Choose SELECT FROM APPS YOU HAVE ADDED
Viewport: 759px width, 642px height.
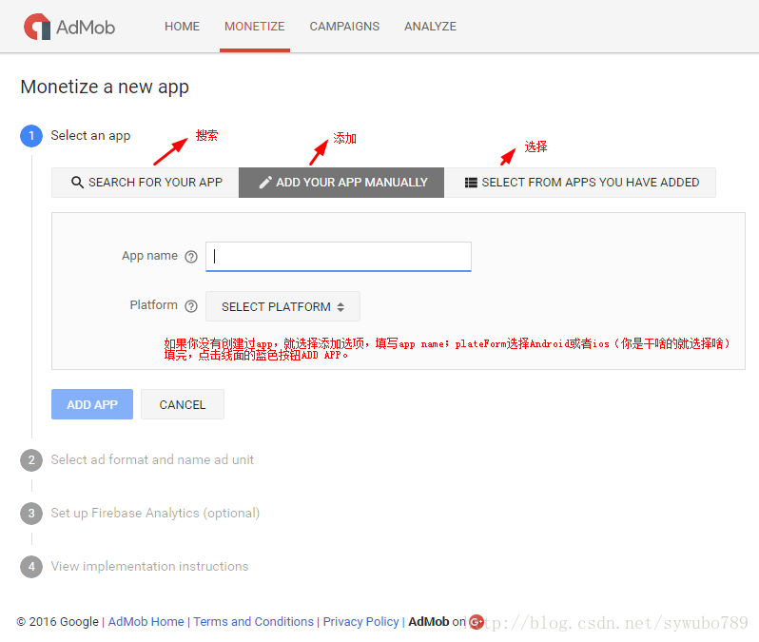click(x=580, y=183)
